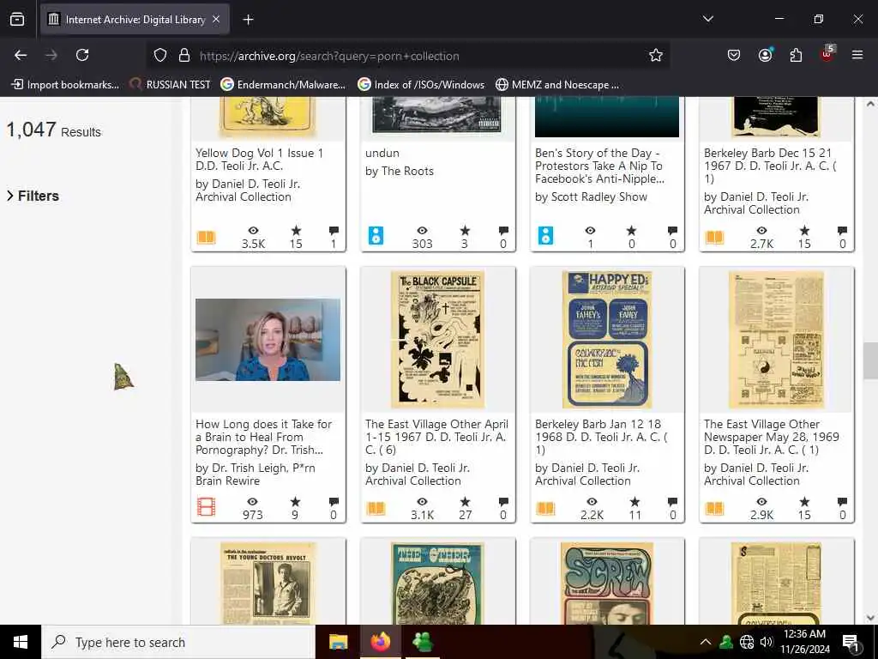Screen dimensions: 878x659
Task: Click the page scrollbar thumb
Action: 870,361
